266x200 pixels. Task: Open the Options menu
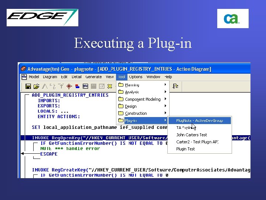pyautogui.click(x=136, y=77)
